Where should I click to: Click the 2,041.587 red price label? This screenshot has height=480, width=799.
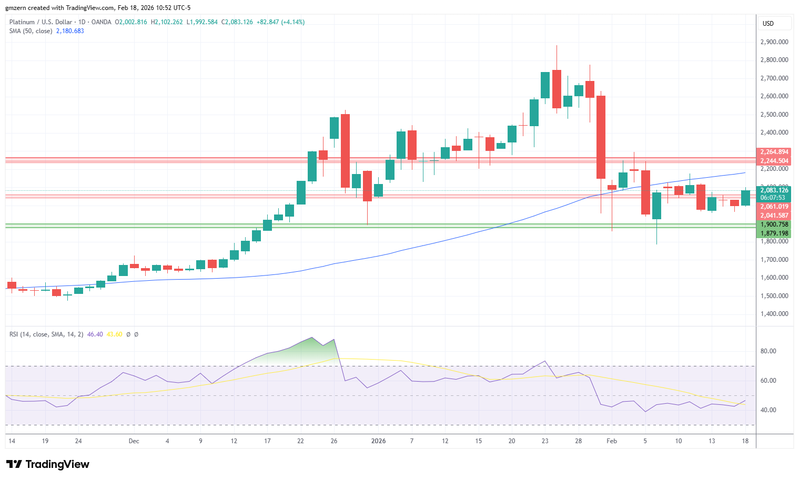pyautogui.click(x=774, y=216)
